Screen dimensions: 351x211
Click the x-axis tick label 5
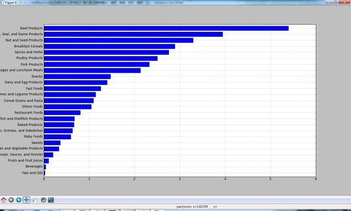click(270, 179)
